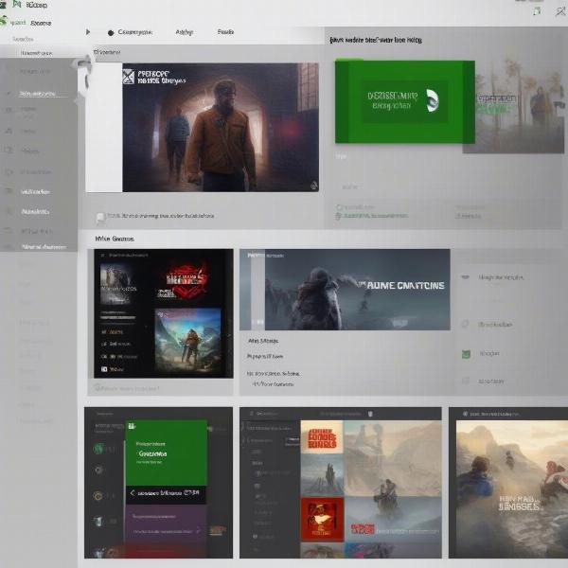Click the small square icon beside the hero caption
Screen dimensions: 568x568
(100, 217)
